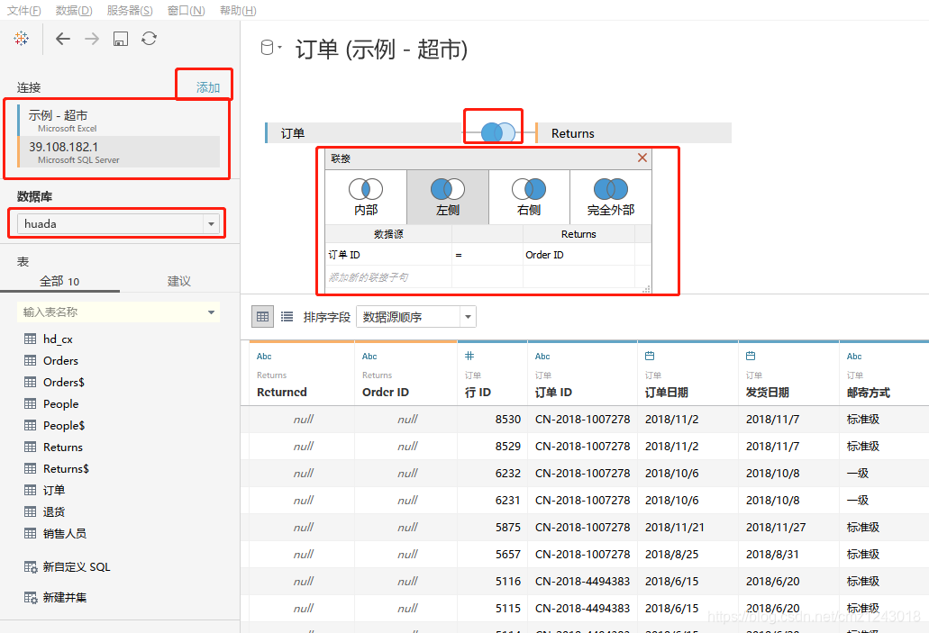Open the 窗口(N) menu
Viewport: 929px width, 633px height.
pyautogui.click(x=186, y=11)
